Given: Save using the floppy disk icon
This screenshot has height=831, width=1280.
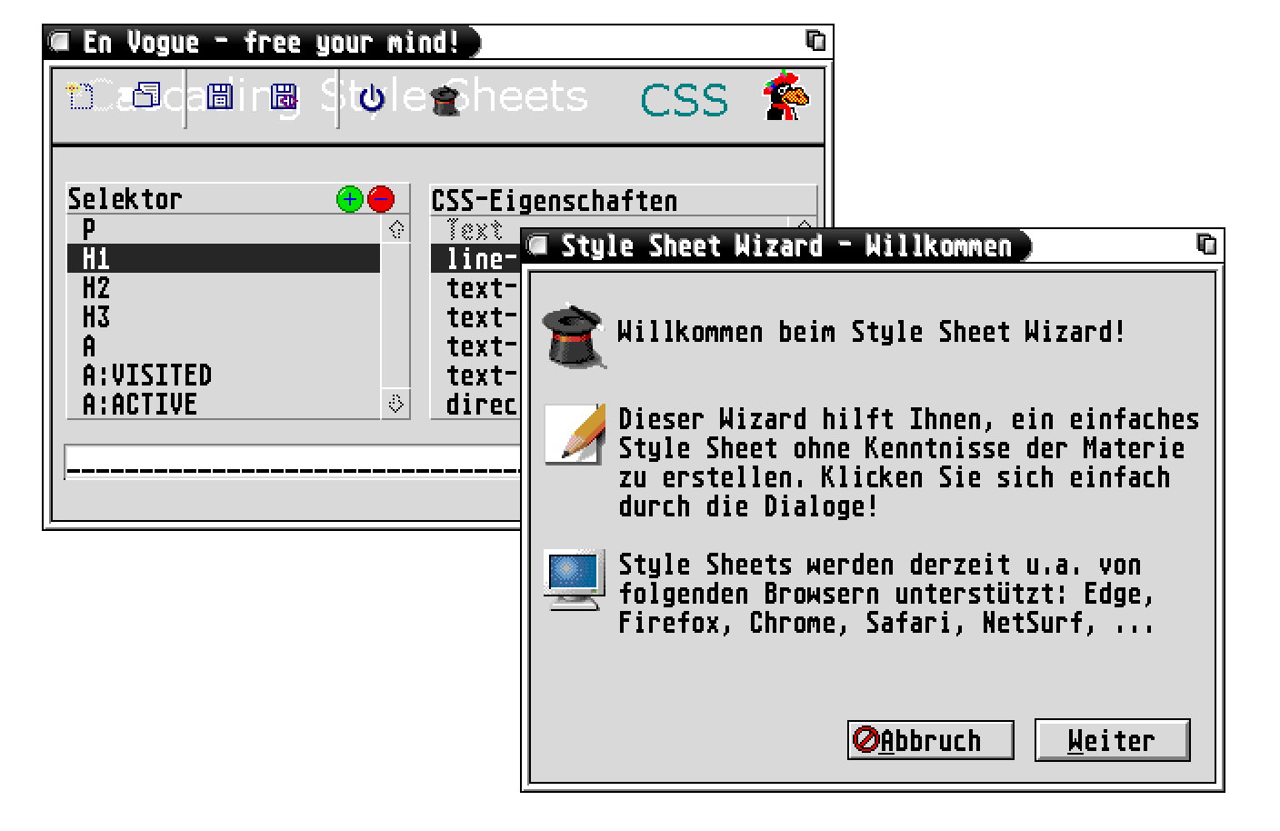Looking at the screenshot, I should click(x=219, y=96).
